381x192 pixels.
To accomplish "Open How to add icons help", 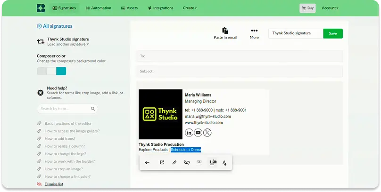I will pos(60,139).
